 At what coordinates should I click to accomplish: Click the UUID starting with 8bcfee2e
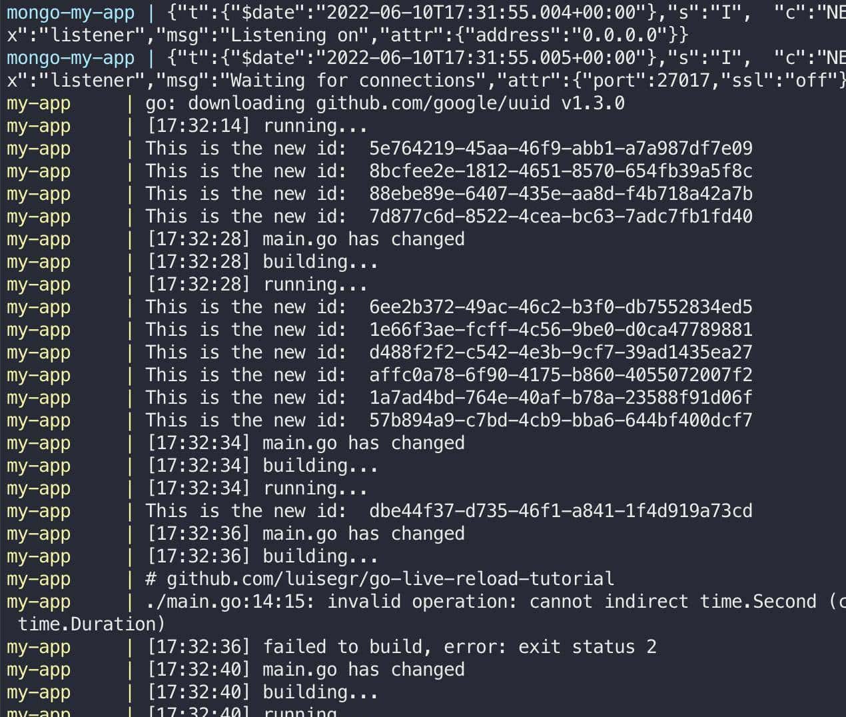tap(560, 171)
